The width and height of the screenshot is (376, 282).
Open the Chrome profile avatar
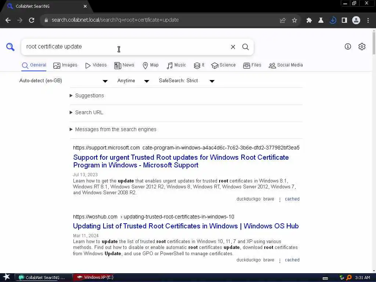(x=356, y=20)
